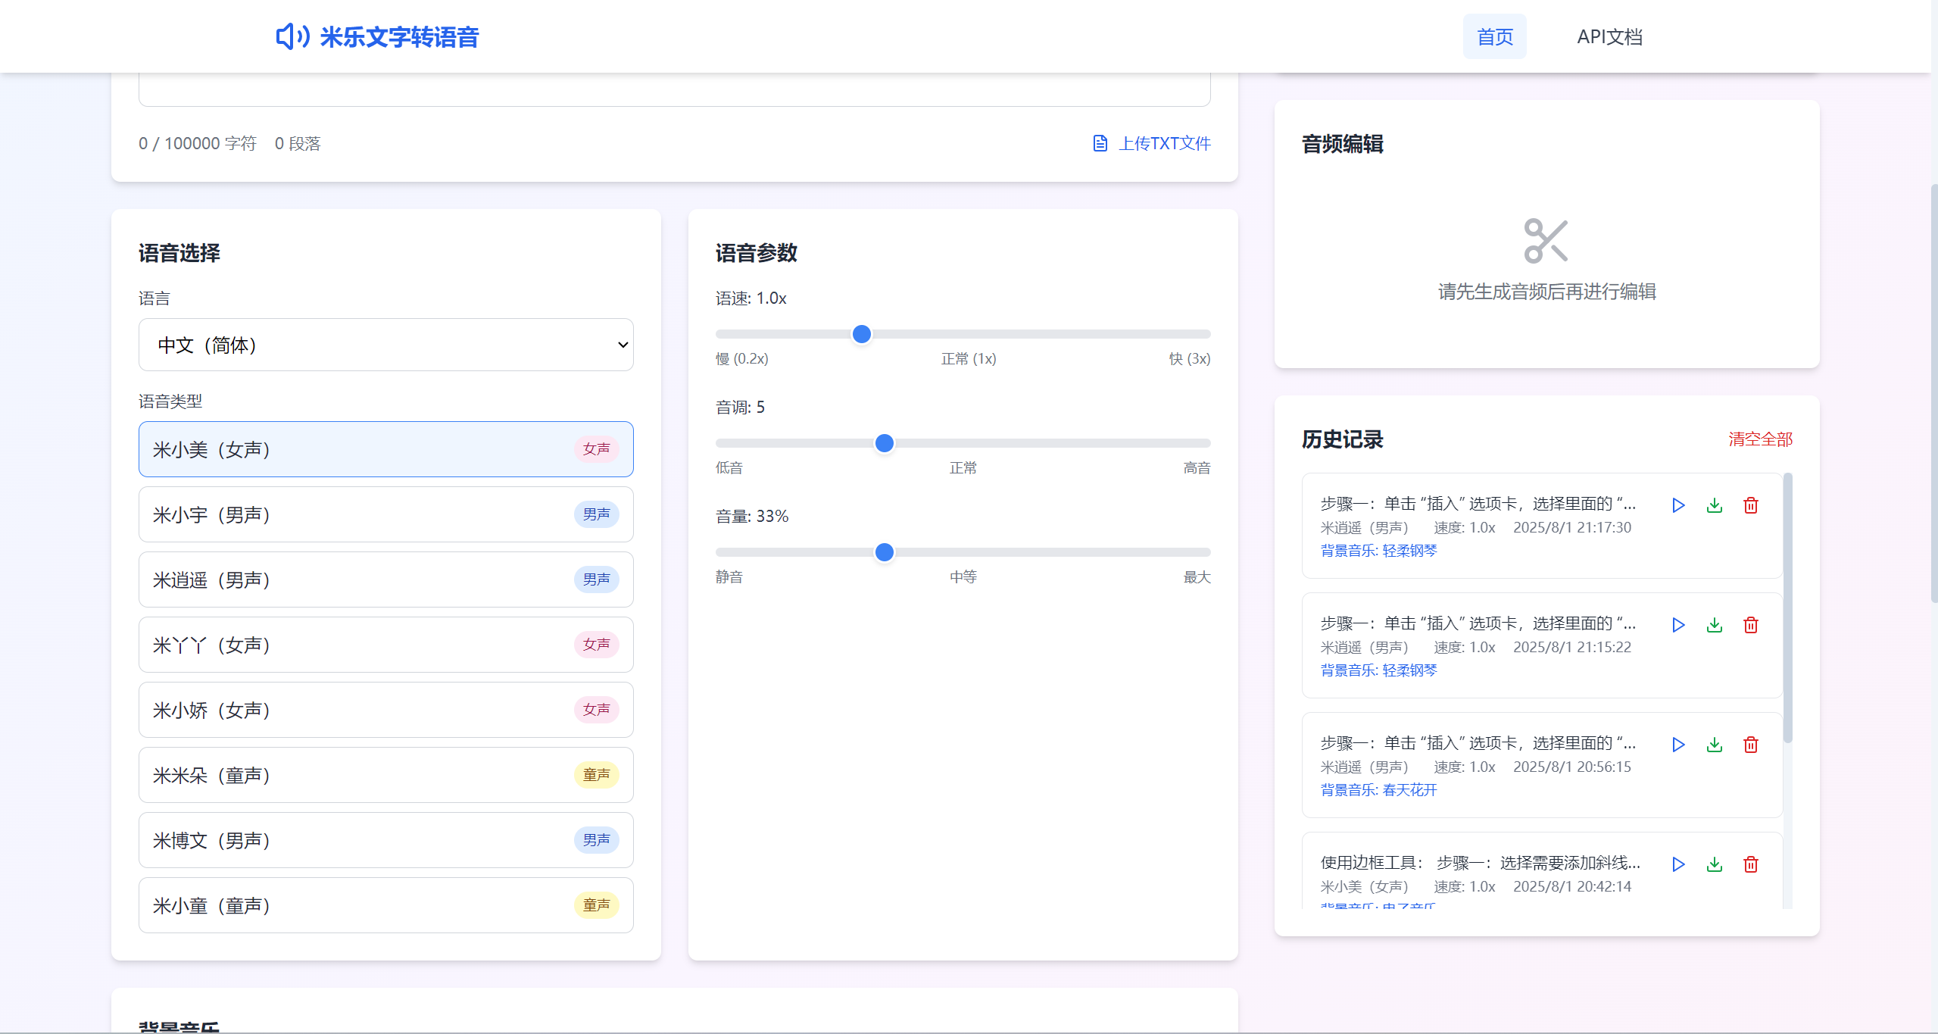The image size is (1938, 1034).
Task: Click the upload TXT file document icon
Action: [x=1100, y=143]
